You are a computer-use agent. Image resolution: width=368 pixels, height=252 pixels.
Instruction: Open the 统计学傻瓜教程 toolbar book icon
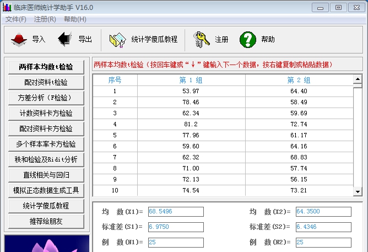[x=118, y=40]
